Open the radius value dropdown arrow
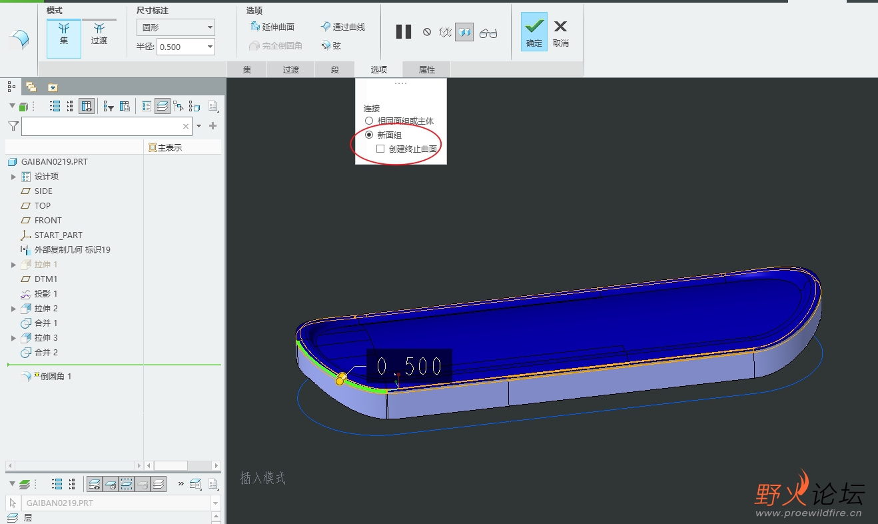This screenshot has width=878, height=524. 211,47
